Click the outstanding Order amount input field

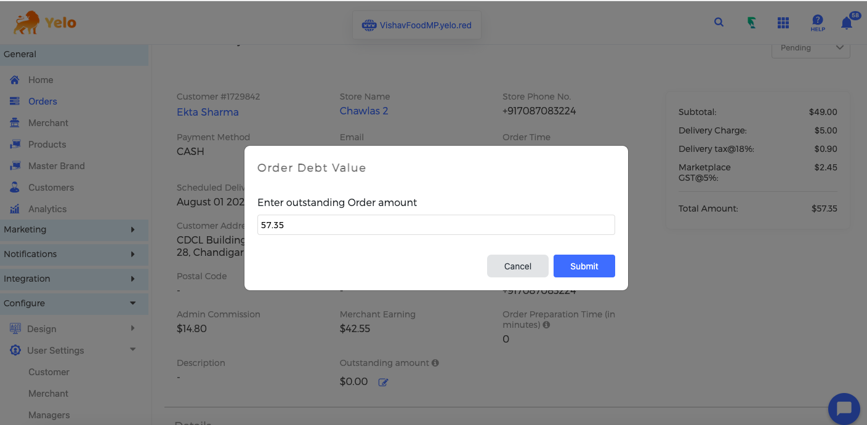coord(436,225)
